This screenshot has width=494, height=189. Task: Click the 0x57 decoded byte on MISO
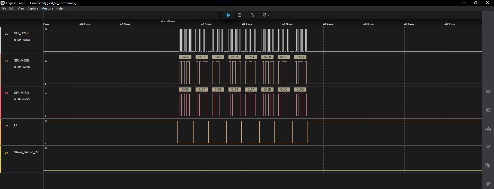tap(202, 89)
